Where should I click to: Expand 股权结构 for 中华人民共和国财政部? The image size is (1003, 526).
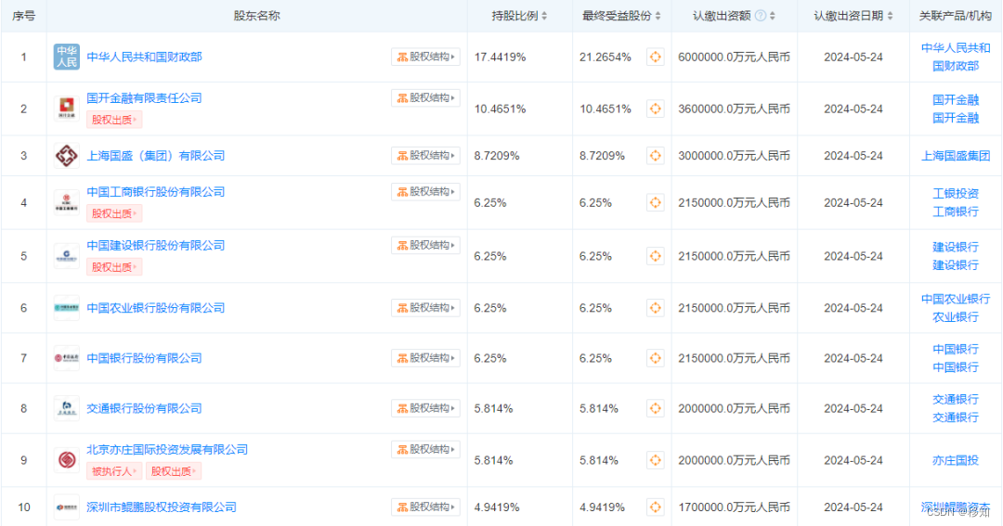(425, 57)
